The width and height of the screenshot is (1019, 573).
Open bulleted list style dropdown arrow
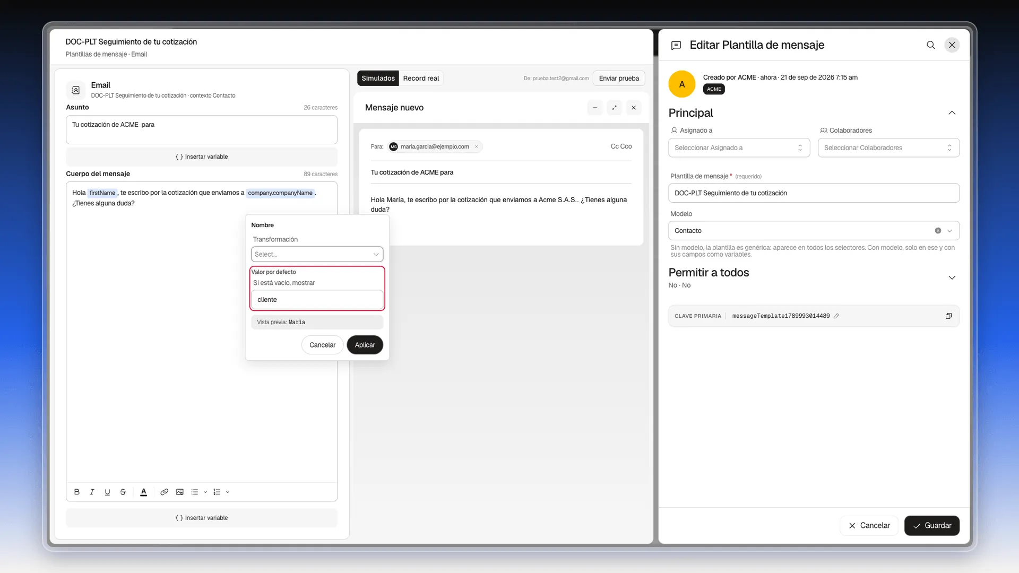[x=205, y=492]
